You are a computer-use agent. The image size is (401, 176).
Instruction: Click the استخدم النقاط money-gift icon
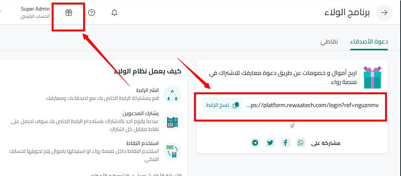172,151
